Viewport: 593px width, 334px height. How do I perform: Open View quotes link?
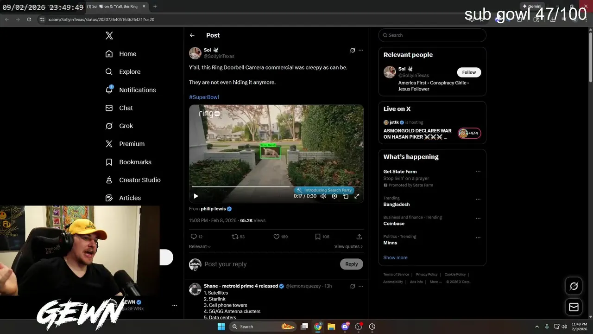pos(348,246)
